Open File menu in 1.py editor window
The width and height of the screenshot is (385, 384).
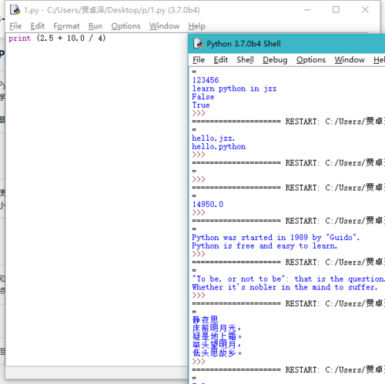pyautogui.click(x=15, y=26)
